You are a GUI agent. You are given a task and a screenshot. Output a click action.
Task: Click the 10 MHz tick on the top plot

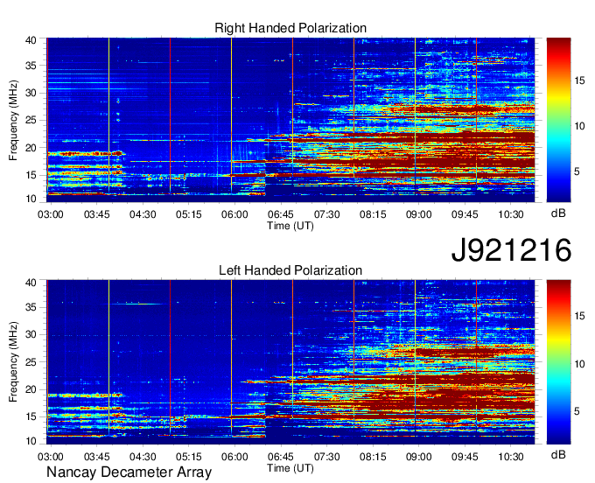(31, 199)
